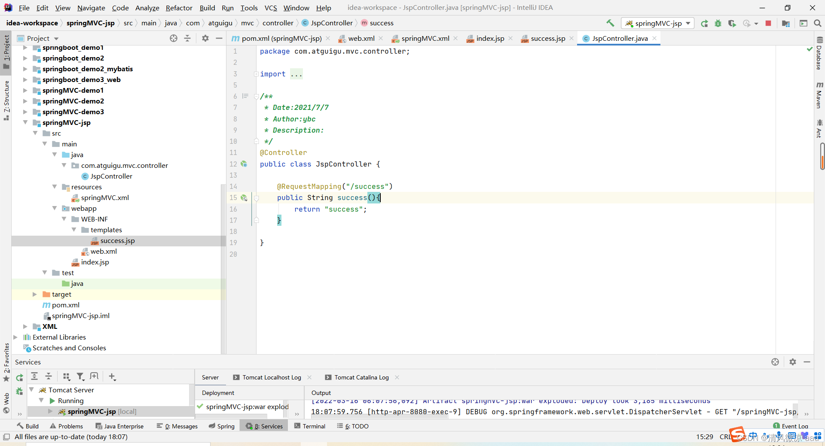The image size is (825, 446).
Task: Open the Spring tool window
Action: [222, 426]
